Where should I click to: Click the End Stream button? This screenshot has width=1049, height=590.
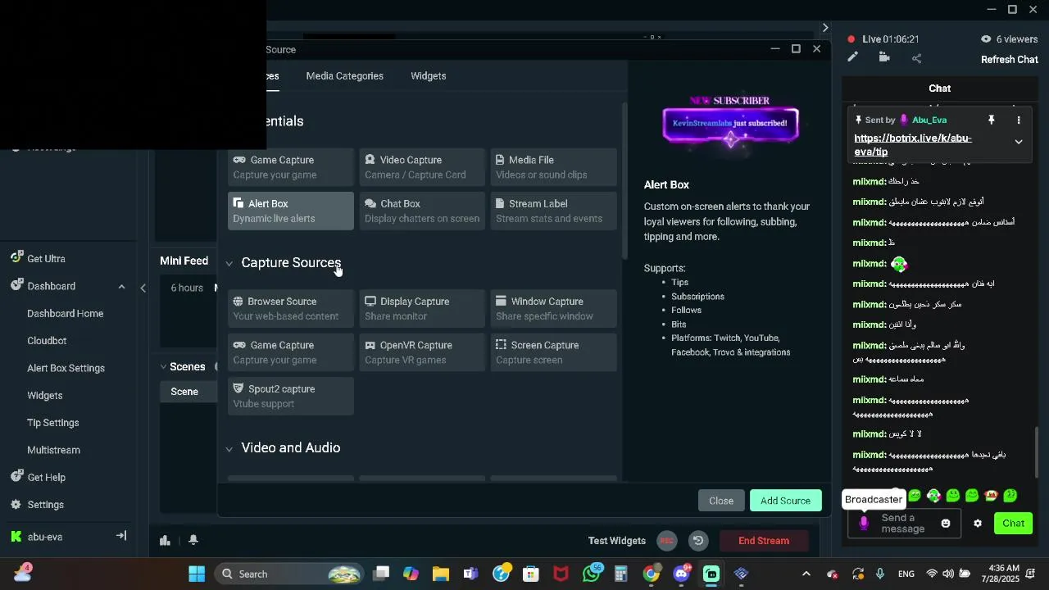pos(764,540)
